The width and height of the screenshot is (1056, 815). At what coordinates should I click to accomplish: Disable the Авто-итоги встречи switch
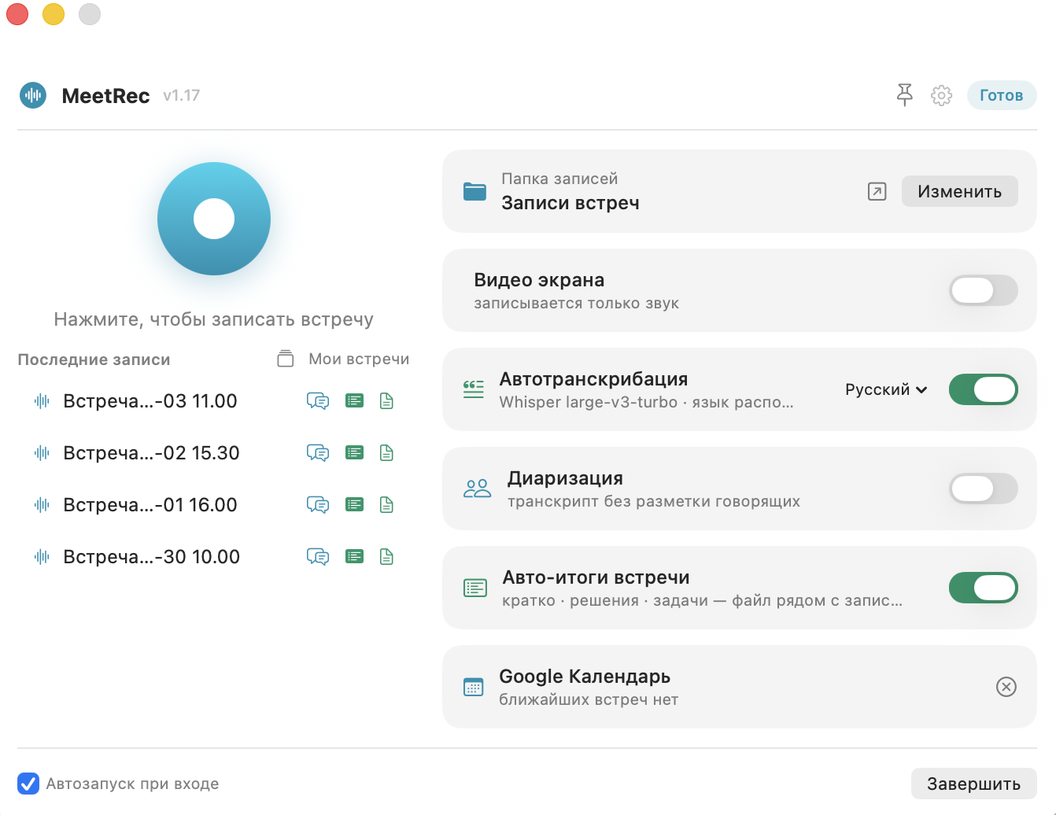984,588
